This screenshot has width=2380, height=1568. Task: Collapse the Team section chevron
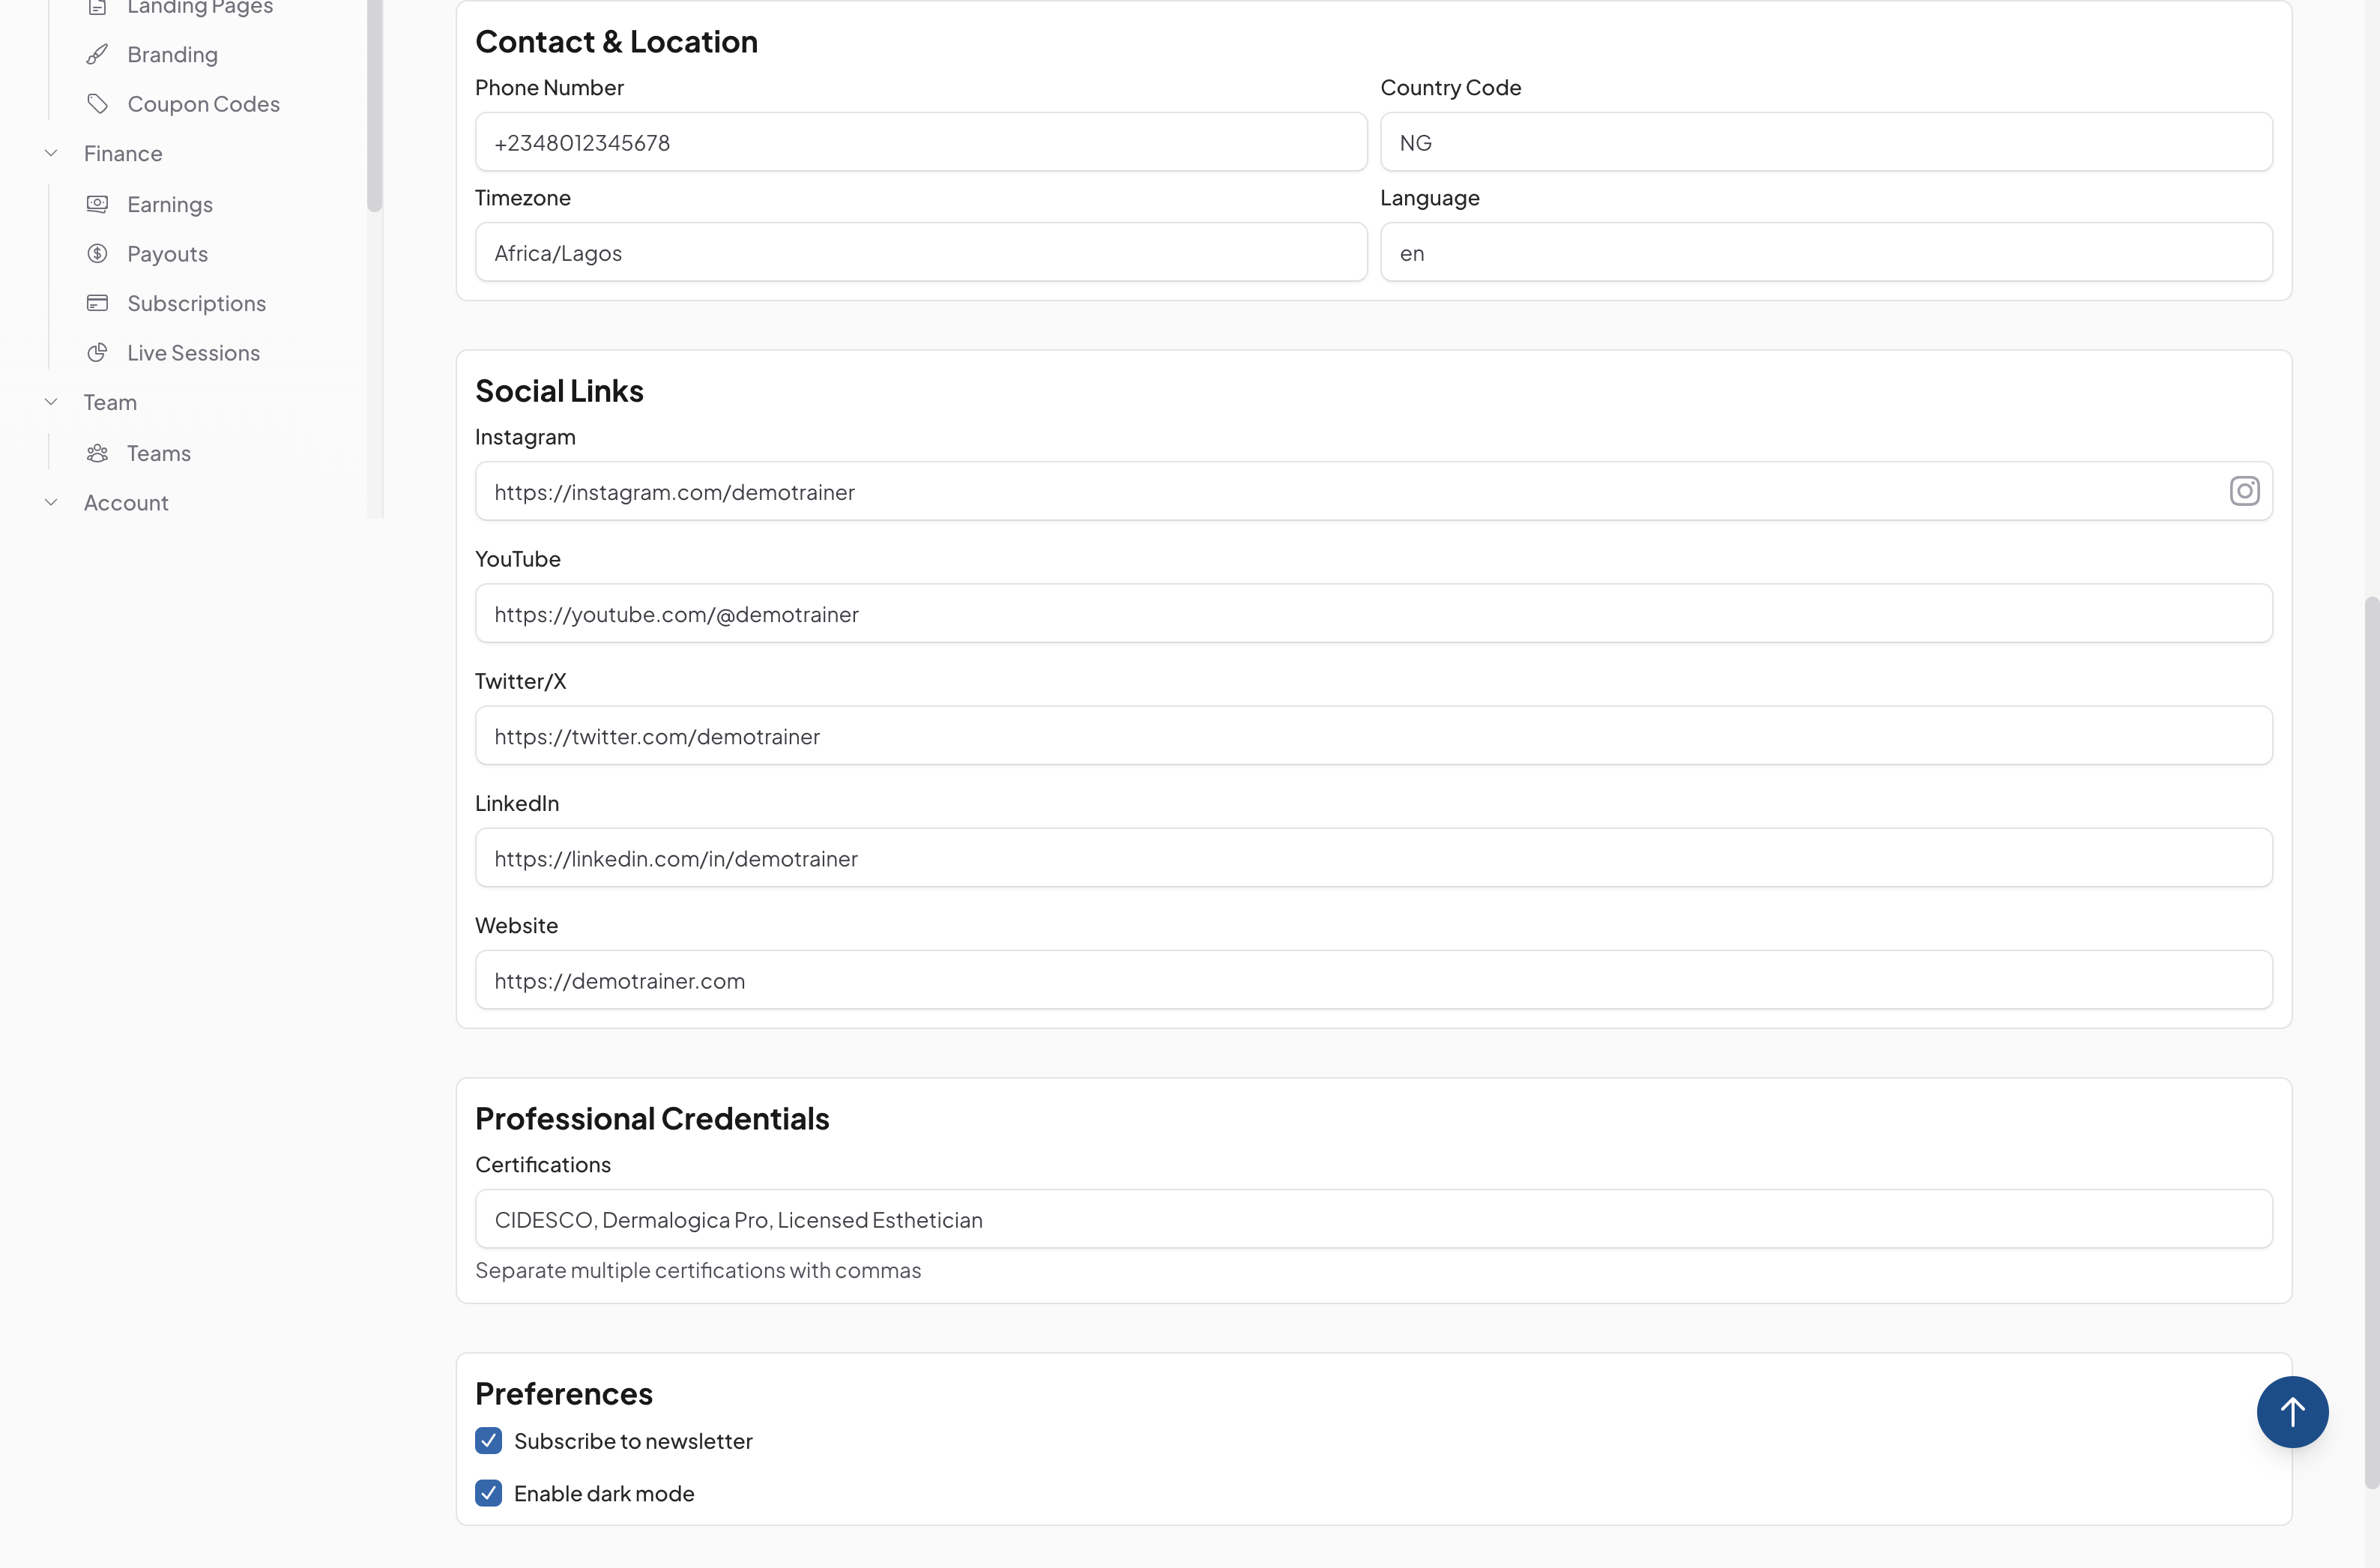51,402
